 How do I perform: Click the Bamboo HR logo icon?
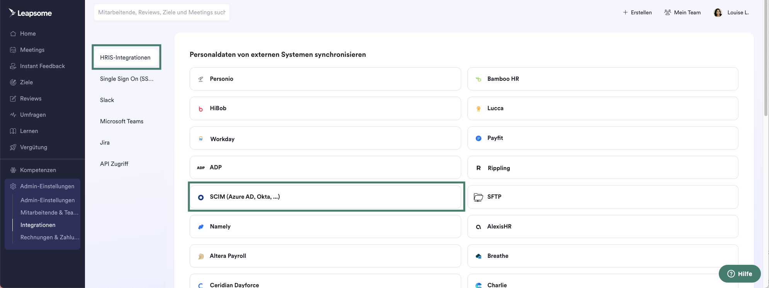479,79
